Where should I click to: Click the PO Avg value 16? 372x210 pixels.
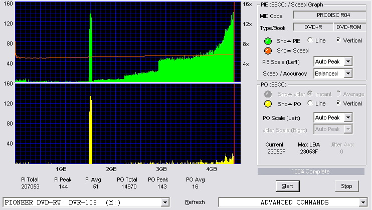[x=195, y=187]
